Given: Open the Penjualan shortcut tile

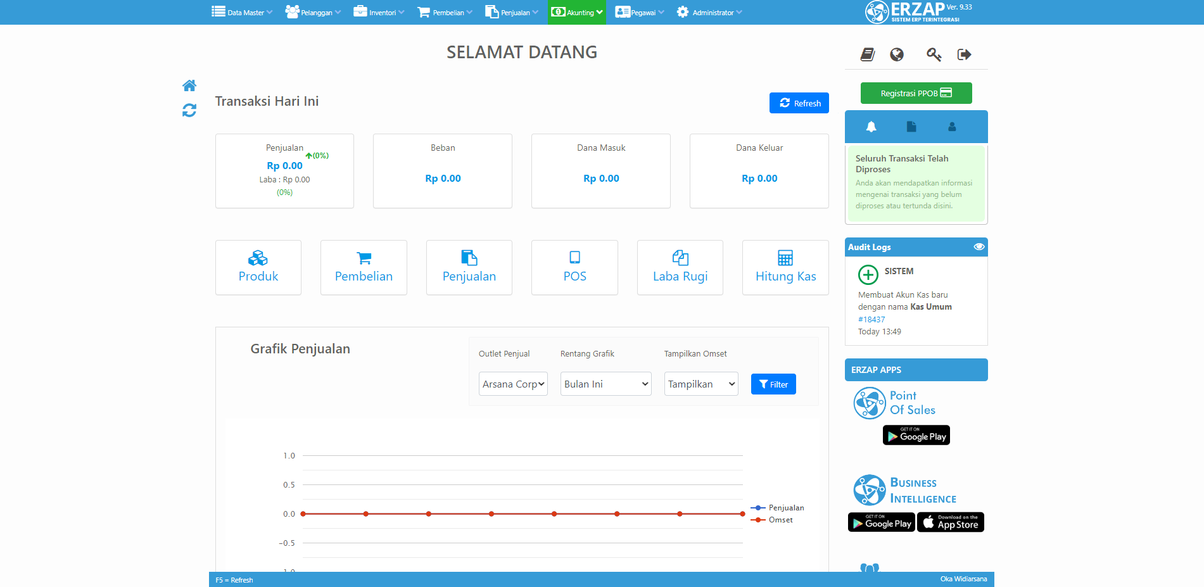Looking at the screenshot, I should (x=469, y=267).
